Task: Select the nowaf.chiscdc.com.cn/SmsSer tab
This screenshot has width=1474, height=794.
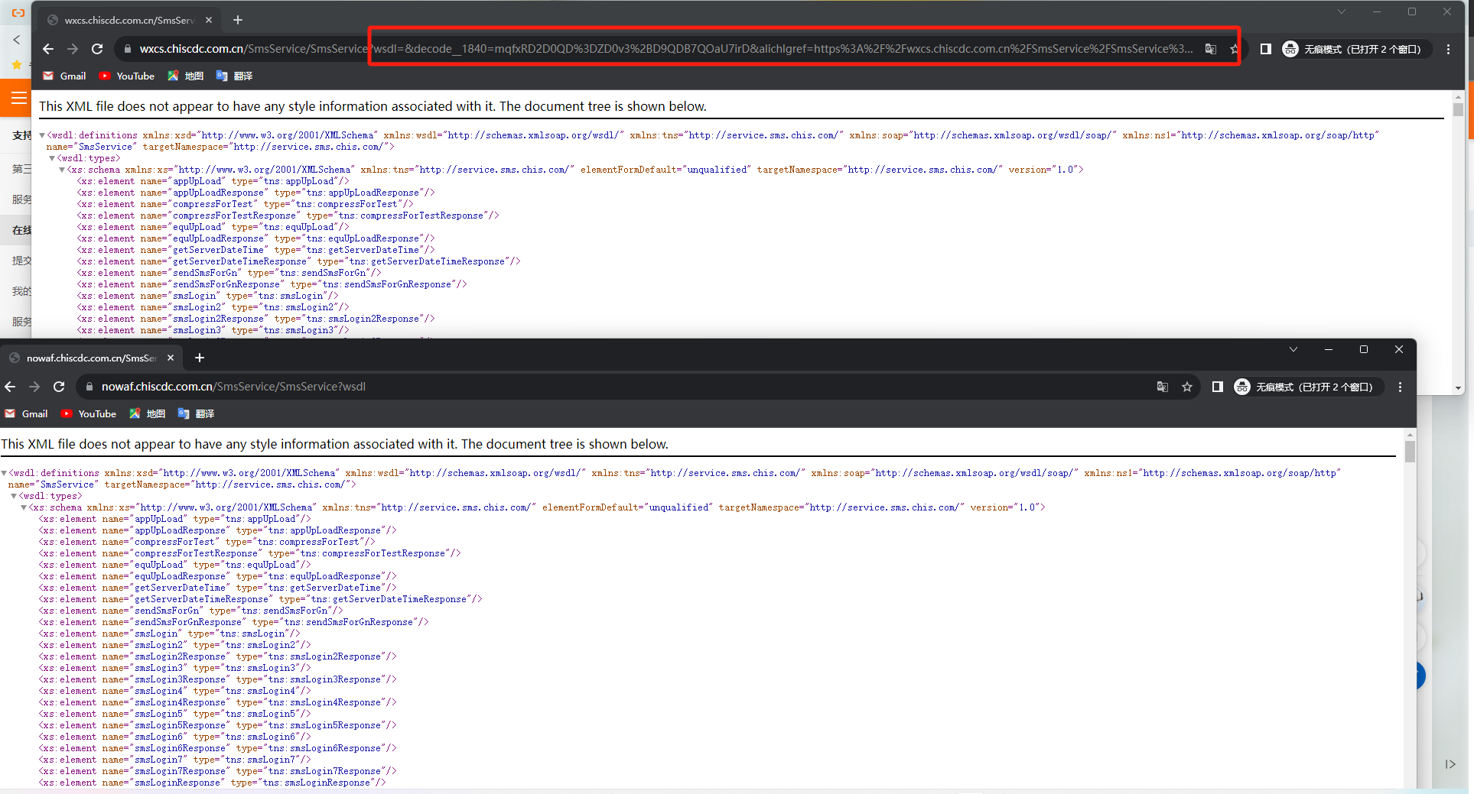Action: (90, 358)
